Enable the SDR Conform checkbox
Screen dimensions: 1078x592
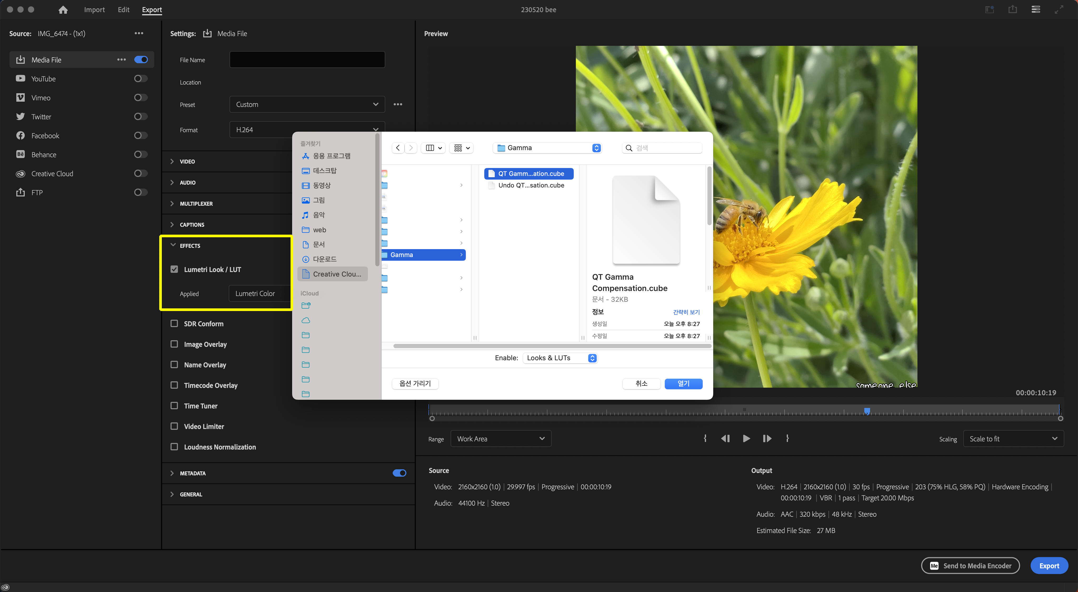(174, 323)
